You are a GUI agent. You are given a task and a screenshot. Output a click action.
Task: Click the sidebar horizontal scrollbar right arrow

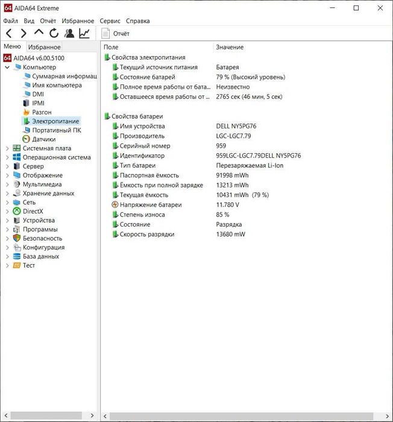tap(92, 415)
